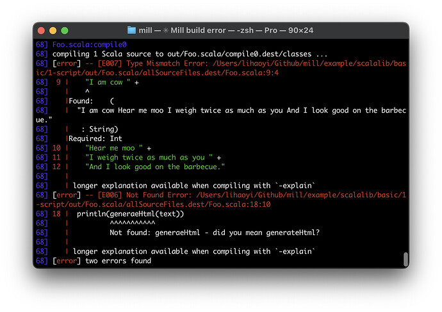Click line number 18 in gutter
The image size is (442, 312).
tap(56, 214)
